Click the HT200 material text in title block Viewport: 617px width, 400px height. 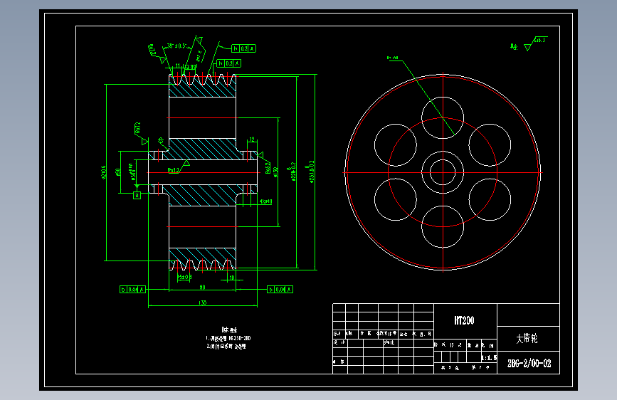464,320
